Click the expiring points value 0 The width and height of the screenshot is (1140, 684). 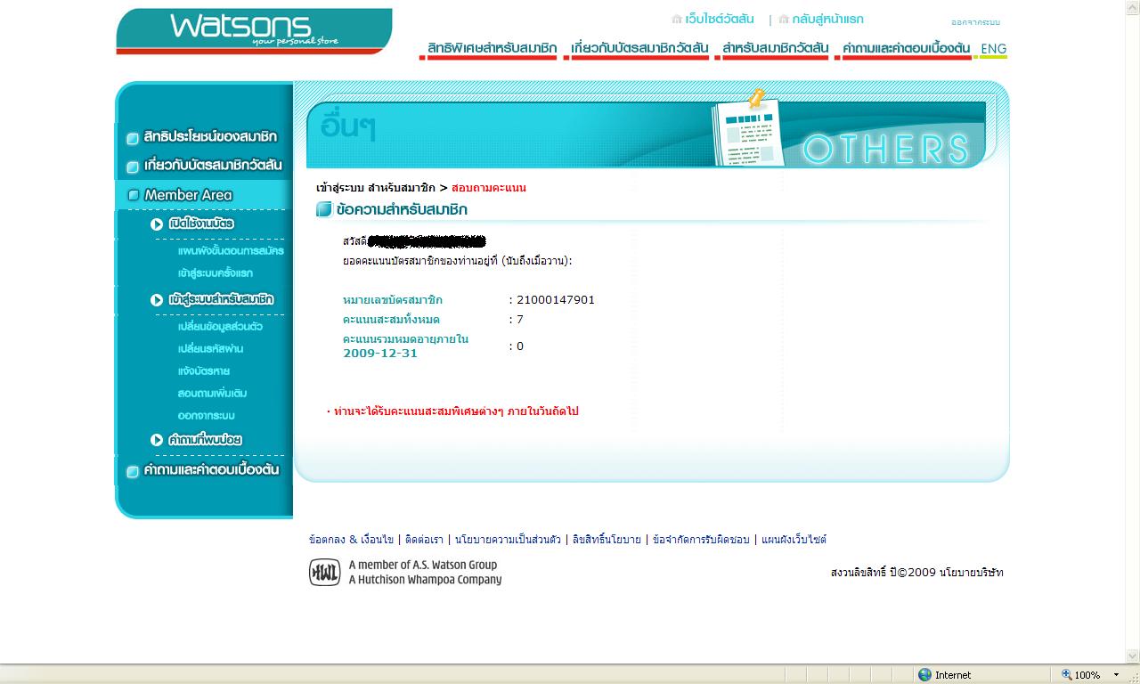tap(520, 346)
